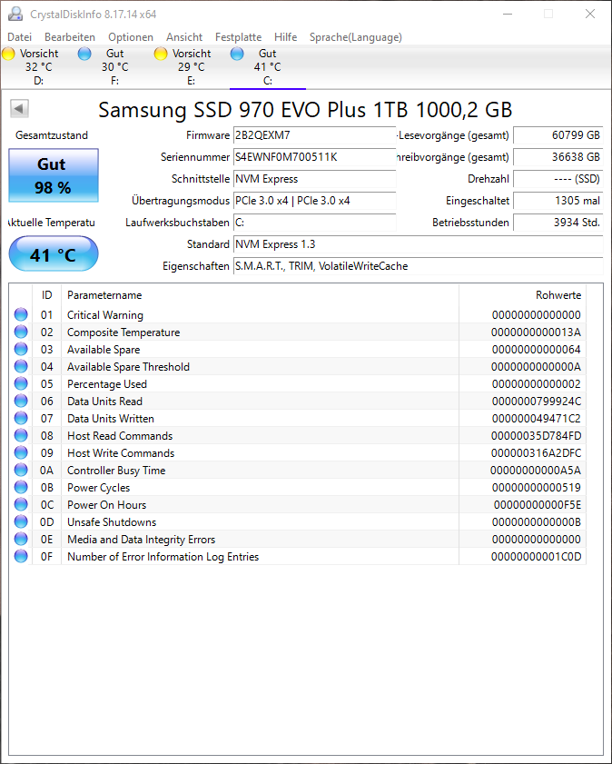Open the Hilfe menu
Viewport: 612px width, 764px height.
tap(285, 37)
